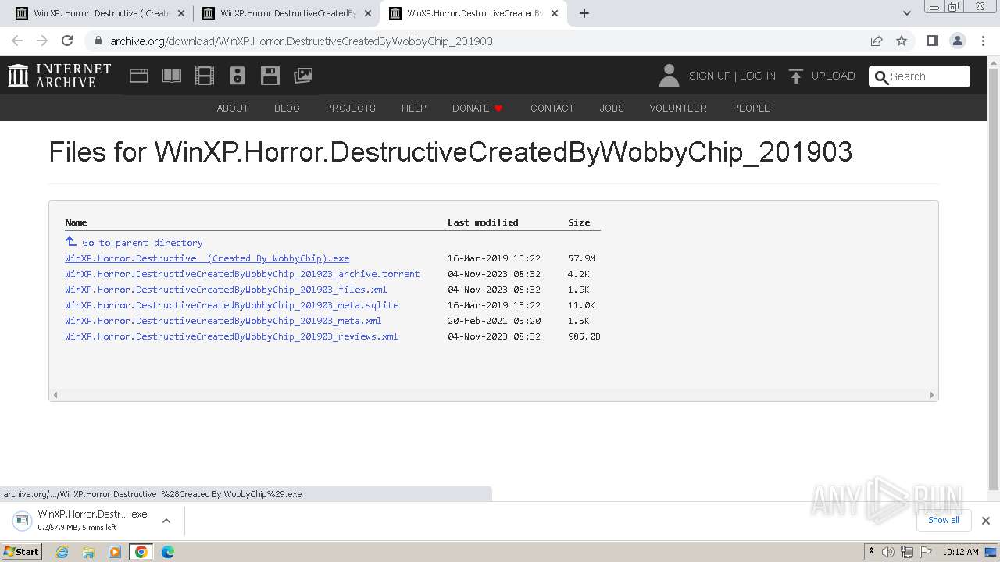
Task: Open the tab search dropdown arrow
Action: 907,13
